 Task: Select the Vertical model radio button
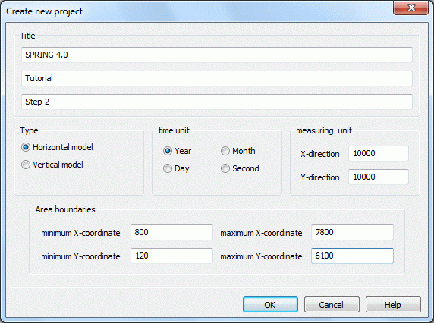[26, 165]
